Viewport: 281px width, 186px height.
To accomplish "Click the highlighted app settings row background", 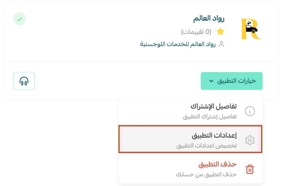I will click(190, 139).
